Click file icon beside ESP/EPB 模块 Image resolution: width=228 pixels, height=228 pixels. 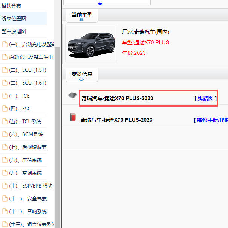5,186
